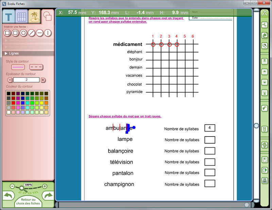Insert a vertical line shape
Image resolution: width=272 pixels, height=210 pixels.
[x=48, y=33]
